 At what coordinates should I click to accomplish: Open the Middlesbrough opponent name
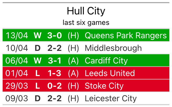(x=113, y=48)
